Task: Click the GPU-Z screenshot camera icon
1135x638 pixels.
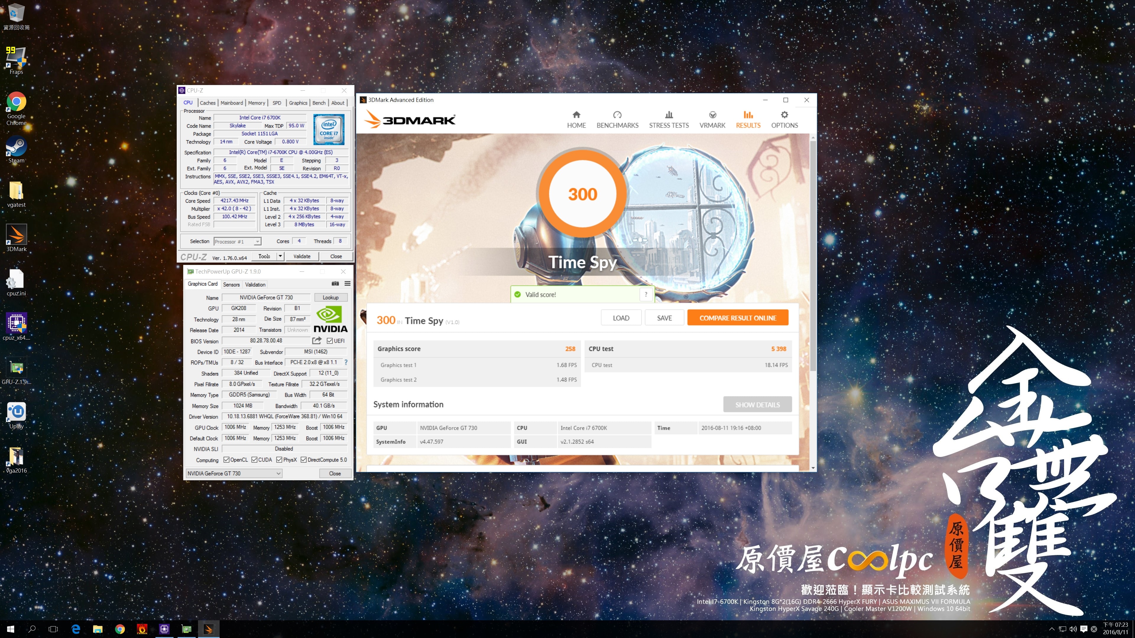Action: (x=335, y=284)
